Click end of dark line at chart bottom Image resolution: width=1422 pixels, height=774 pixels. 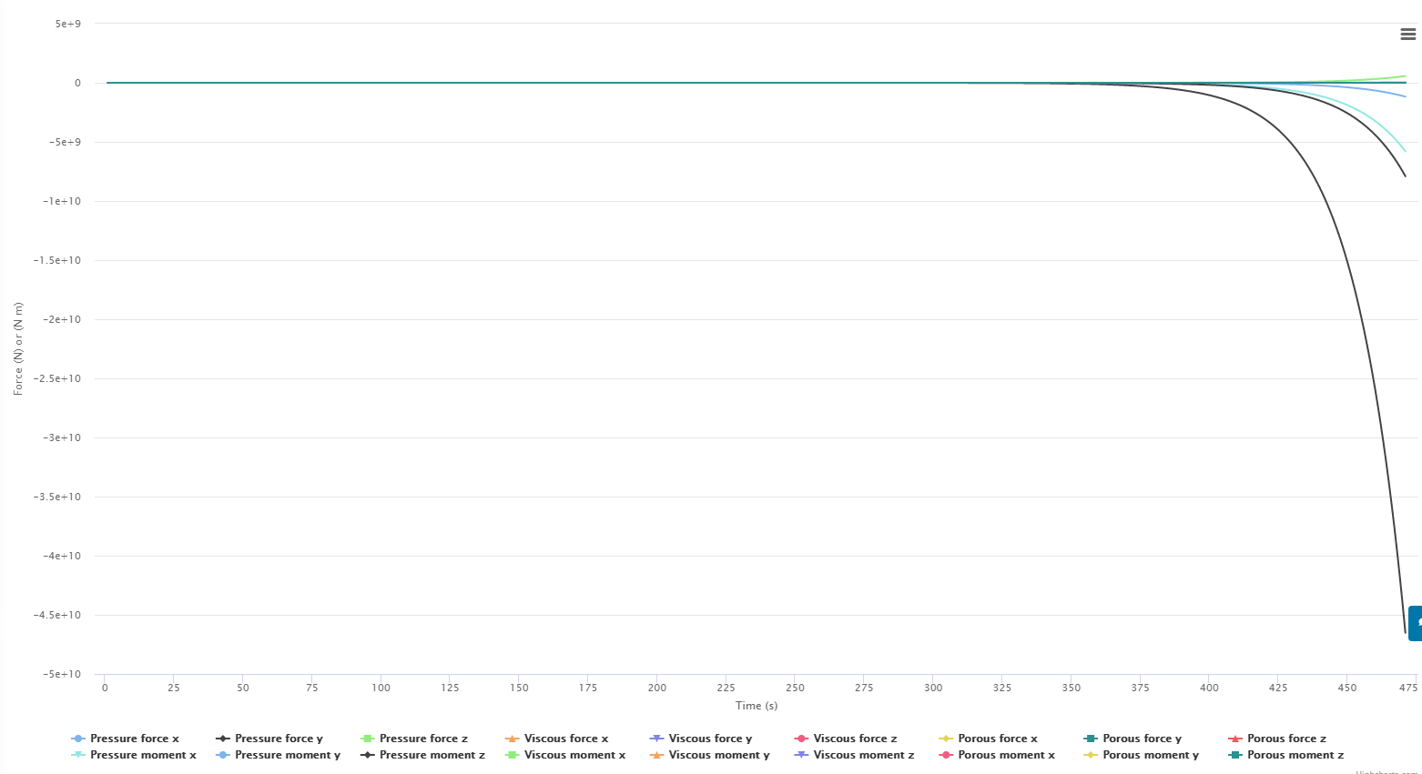tap(1405, 632)
